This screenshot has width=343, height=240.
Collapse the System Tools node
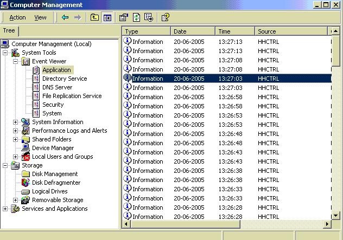click(5, 53)
